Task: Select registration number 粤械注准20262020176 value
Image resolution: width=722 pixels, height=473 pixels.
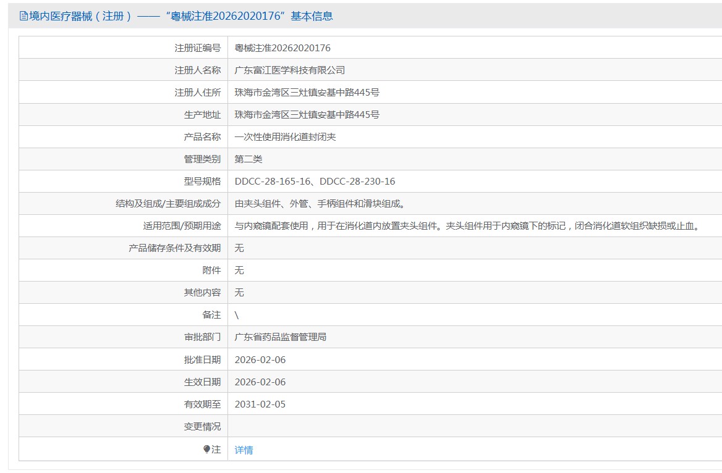Action: click(282, 48)
